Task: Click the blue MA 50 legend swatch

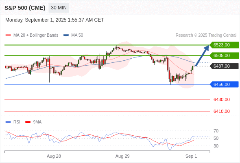Action: [66, 35]
